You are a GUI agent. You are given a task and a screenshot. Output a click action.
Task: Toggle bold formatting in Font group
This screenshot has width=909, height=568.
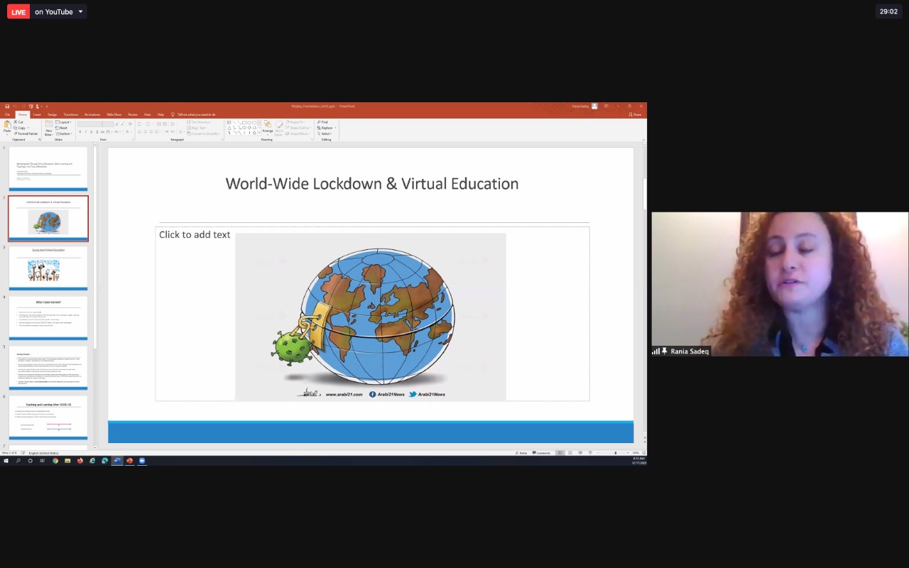click(x=80, y=132)
